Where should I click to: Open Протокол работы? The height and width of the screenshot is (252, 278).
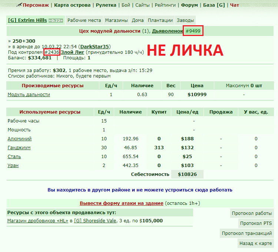coord(252,213)
